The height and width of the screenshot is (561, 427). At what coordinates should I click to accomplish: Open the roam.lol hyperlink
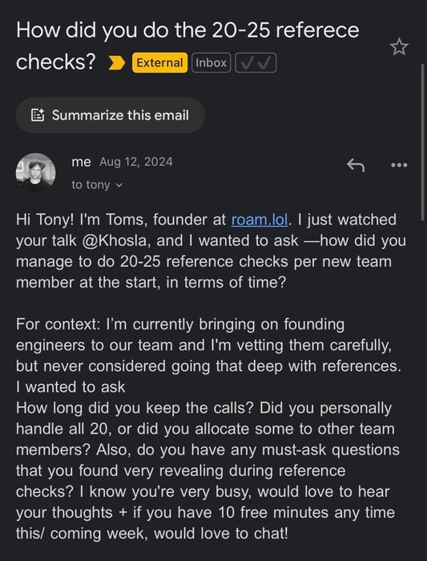(x=260, y=220)
